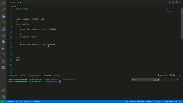Open the Search view
The image size is (183, 103).
(3, 9)
